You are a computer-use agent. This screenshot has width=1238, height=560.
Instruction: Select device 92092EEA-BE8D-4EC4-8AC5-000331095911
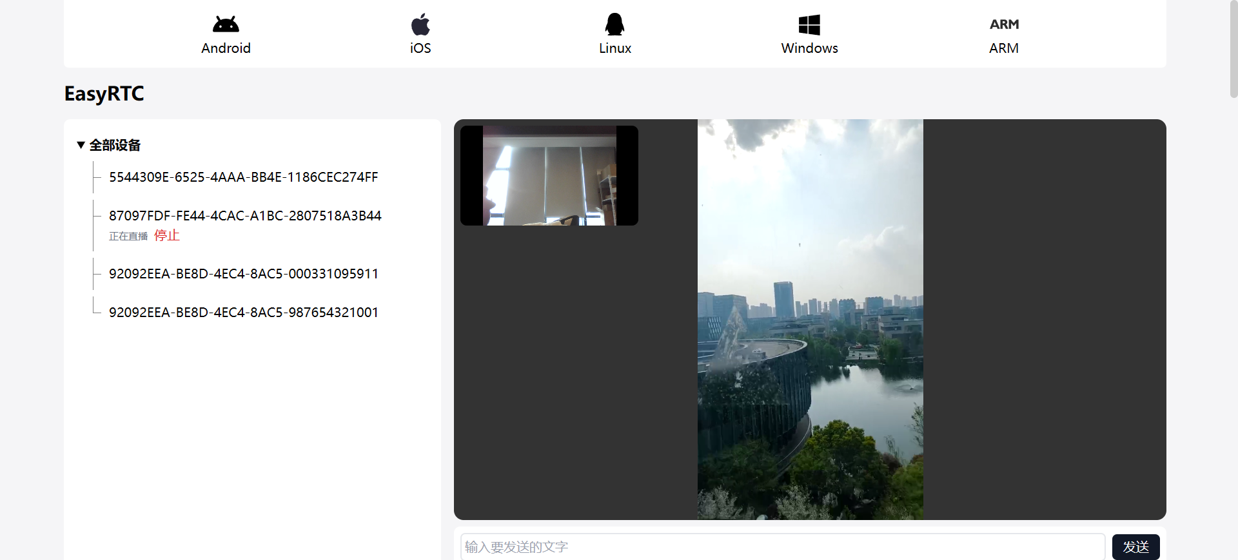coord(243,274)
